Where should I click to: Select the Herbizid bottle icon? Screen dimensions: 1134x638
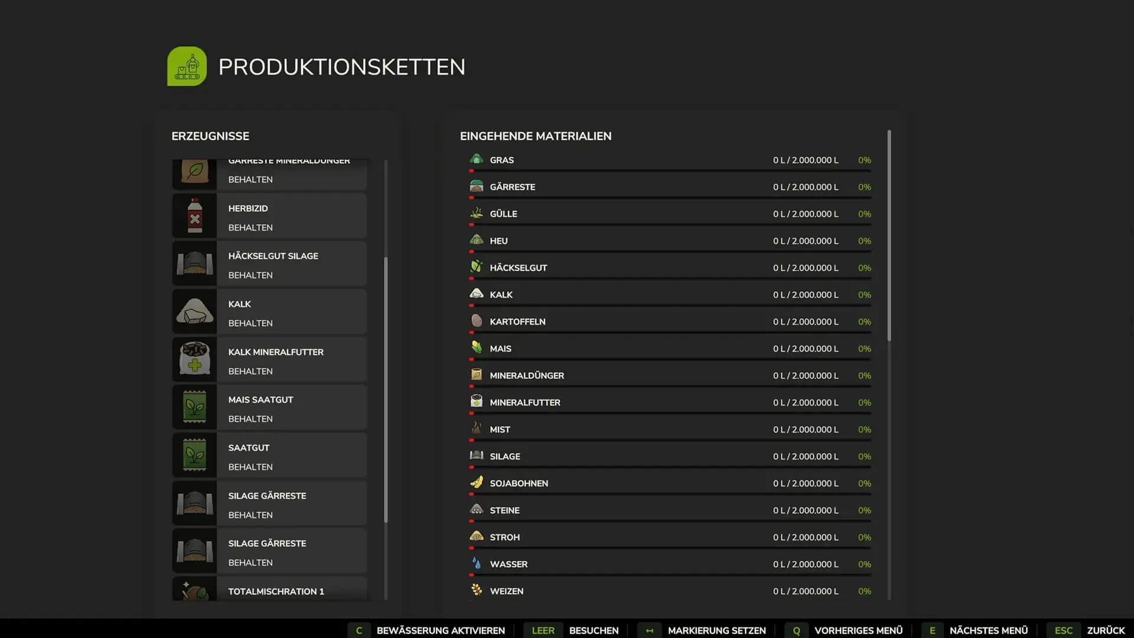194,216
